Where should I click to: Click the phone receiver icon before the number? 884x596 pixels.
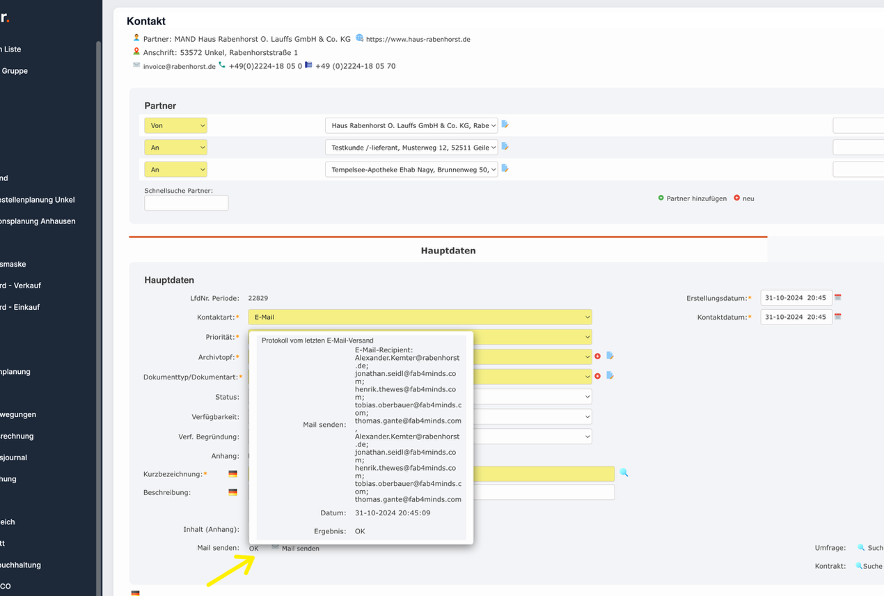coord(221,65)
